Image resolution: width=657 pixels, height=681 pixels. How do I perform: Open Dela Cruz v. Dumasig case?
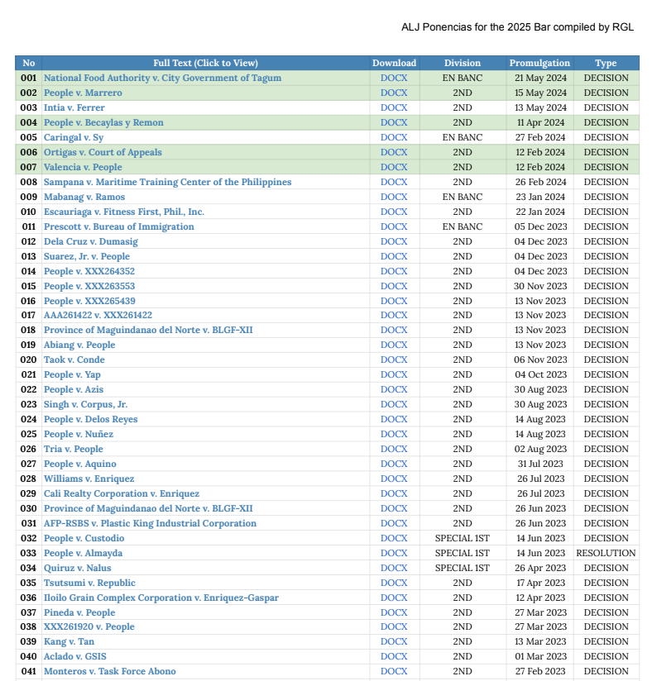(x=90, y=241)
